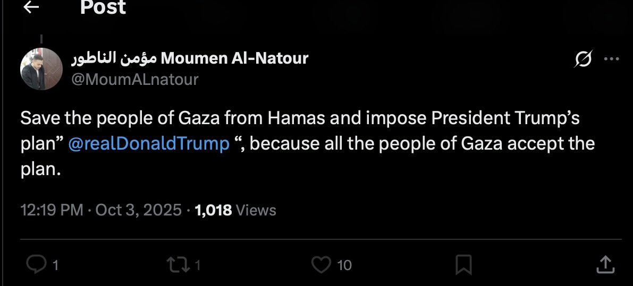Share the post via upload arrow icon
This screenshot has height=286, width=633.
click(x=605, y=265)
